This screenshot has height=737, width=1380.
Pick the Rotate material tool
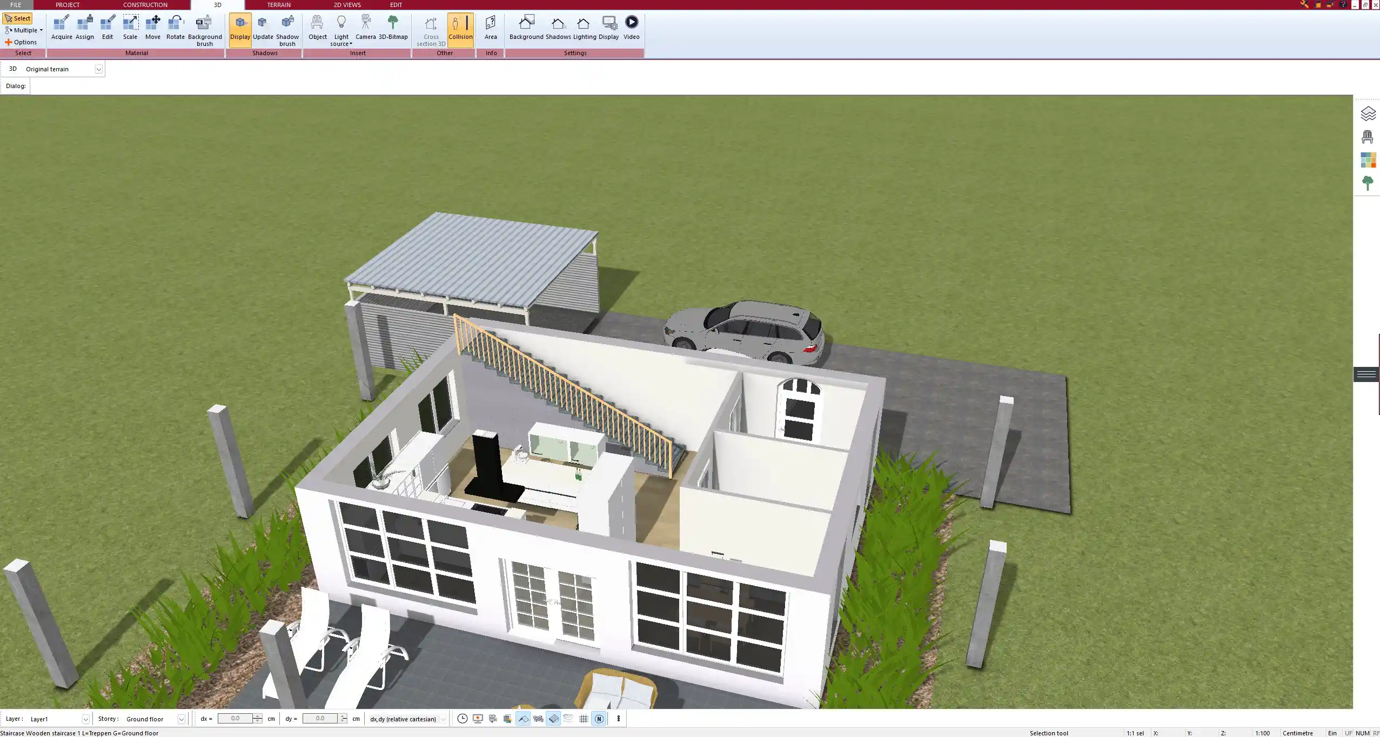[x=176, y=27]
